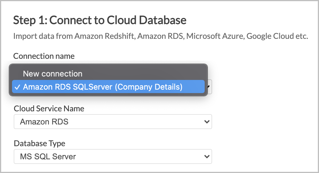Click the Step 1 heading text
This screenshot has height=173, width=319.
(100, 20)
